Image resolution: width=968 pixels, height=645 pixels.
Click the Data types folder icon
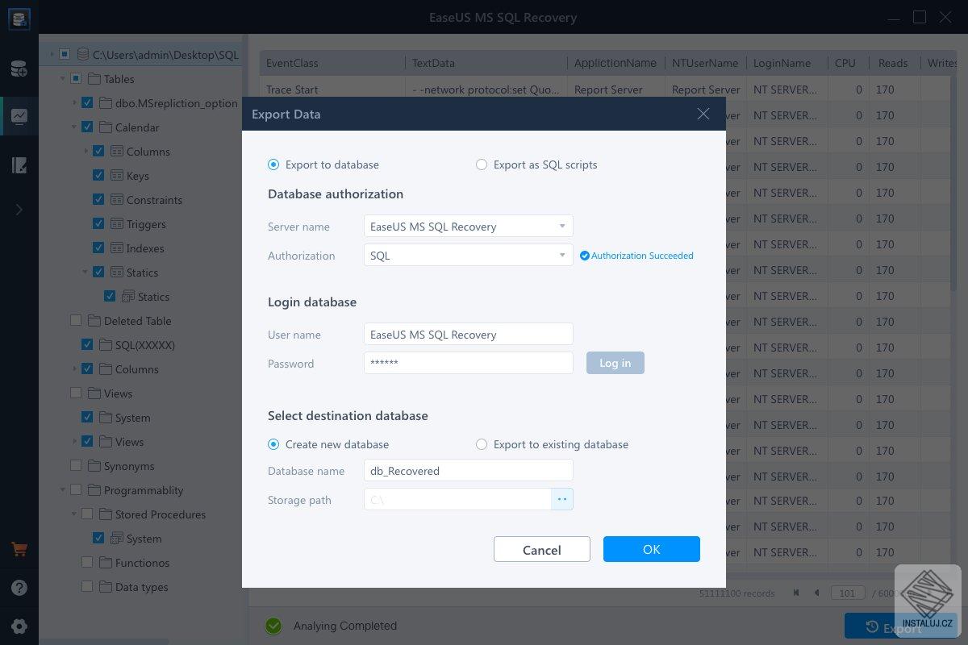pyautogui.click(x=105, y=587)
